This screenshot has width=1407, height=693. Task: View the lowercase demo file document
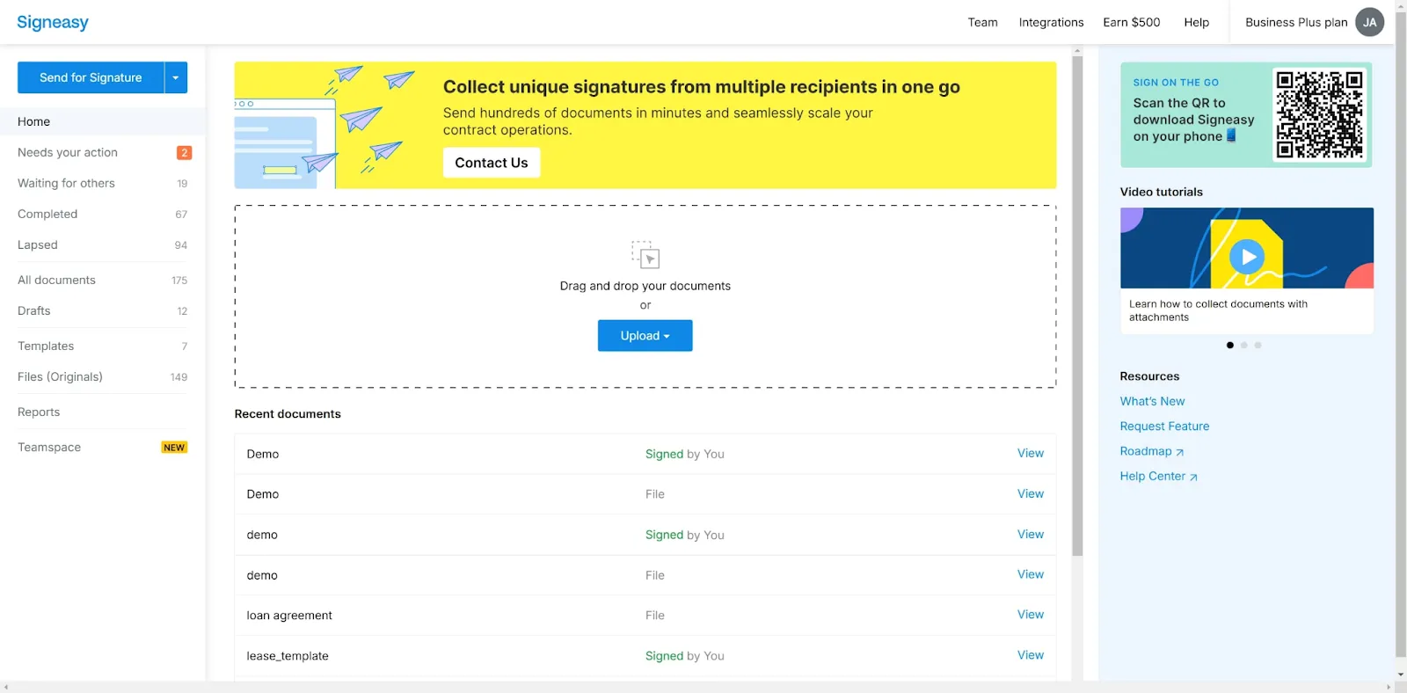(1031, 574)
